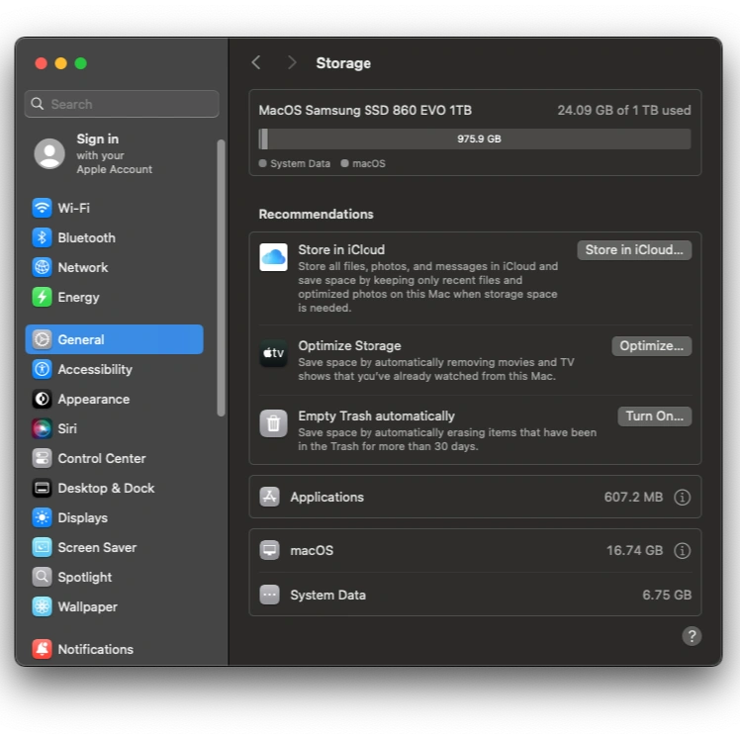
Task: Open the help question mark button
Action: click(692, 636)
